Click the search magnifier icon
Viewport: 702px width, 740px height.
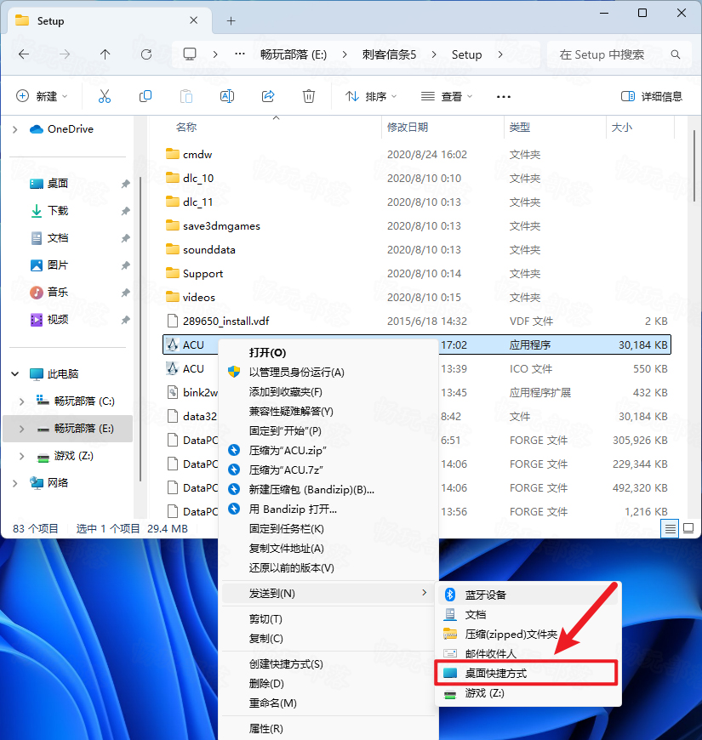(x=676, y=54)
